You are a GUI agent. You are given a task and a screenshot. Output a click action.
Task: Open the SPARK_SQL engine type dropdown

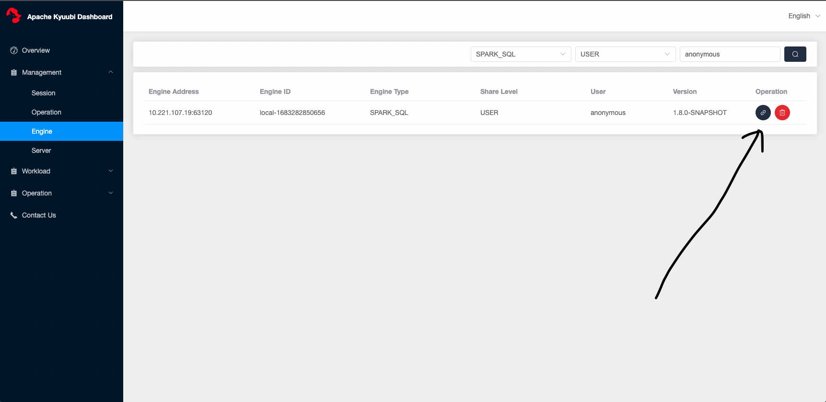521,54
